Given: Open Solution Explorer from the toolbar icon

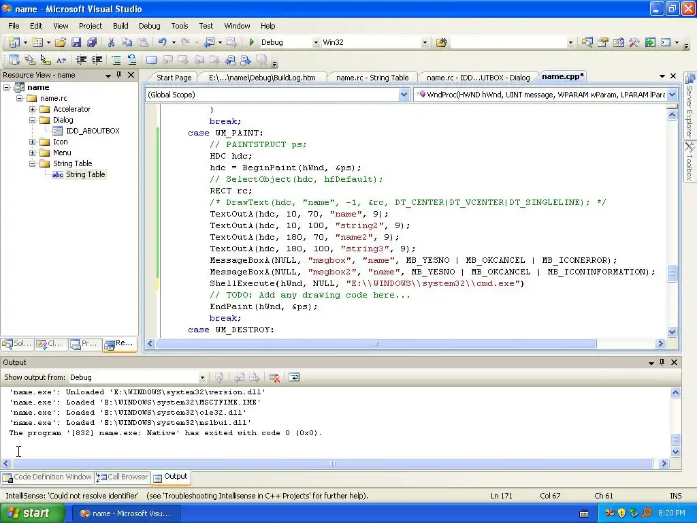Looking at the screenshot, I should [x=587, y=42].
